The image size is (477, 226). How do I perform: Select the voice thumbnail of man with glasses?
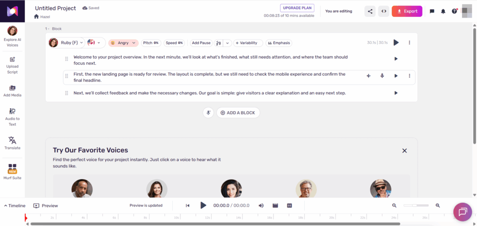(x=306, y=189)
